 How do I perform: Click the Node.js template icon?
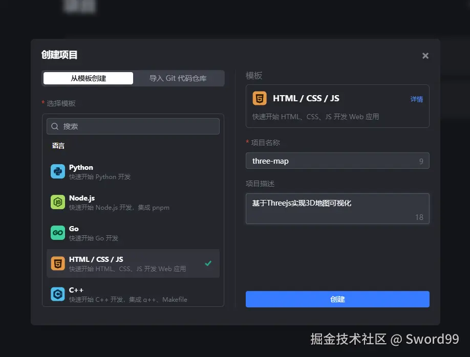coord(57,202)
